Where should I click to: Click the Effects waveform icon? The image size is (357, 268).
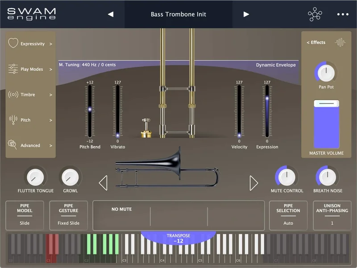[x=340, y=42]
